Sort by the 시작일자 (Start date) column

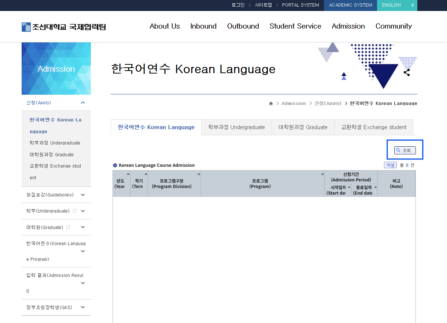(x=338, y=190)
